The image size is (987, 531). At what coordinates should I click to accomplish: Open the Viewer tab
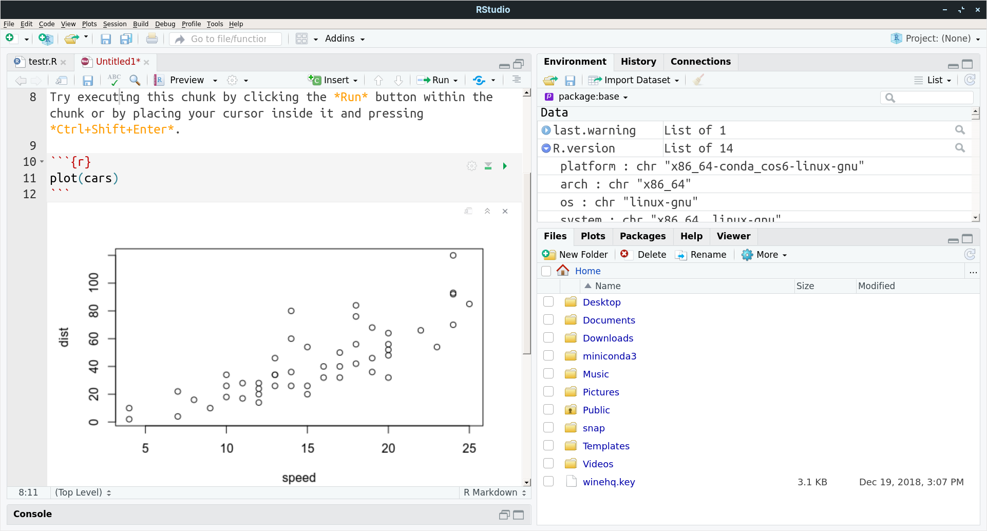(x=733, y=236)
